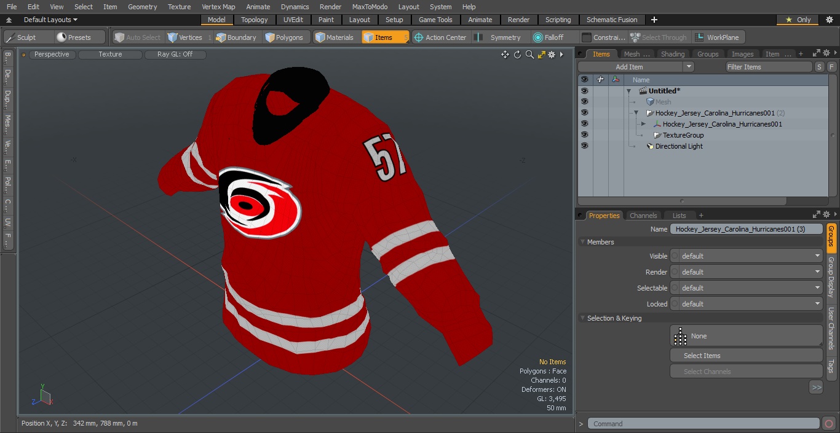Click the Texture shading button
840x433 pixels.
click(110, 55)
